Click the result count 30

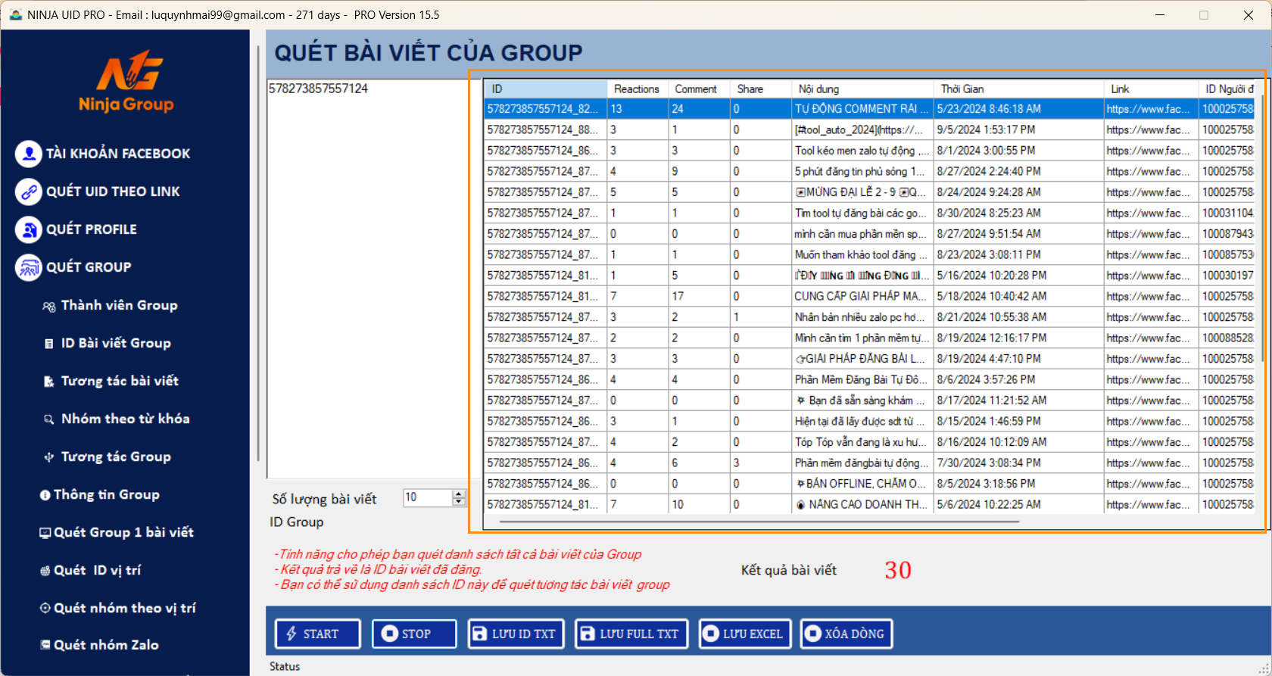[898, 570]
